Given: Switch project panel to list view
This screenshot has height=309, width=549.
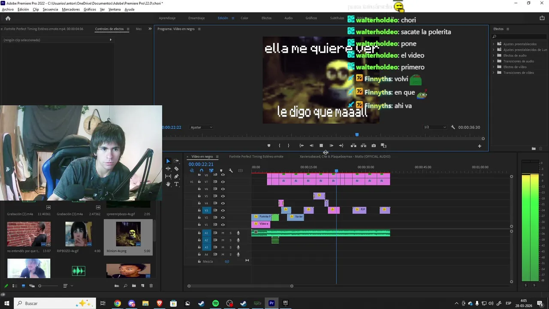Looking at the screenshot, I should (x=15, y=286).
